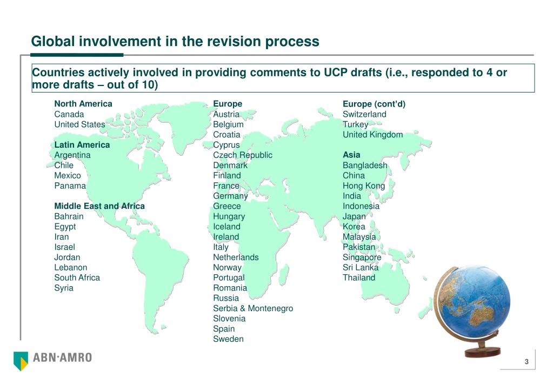Click the country 'Argentina'
The width and height of the screenshot is (553, 383).
click(72, 155)
